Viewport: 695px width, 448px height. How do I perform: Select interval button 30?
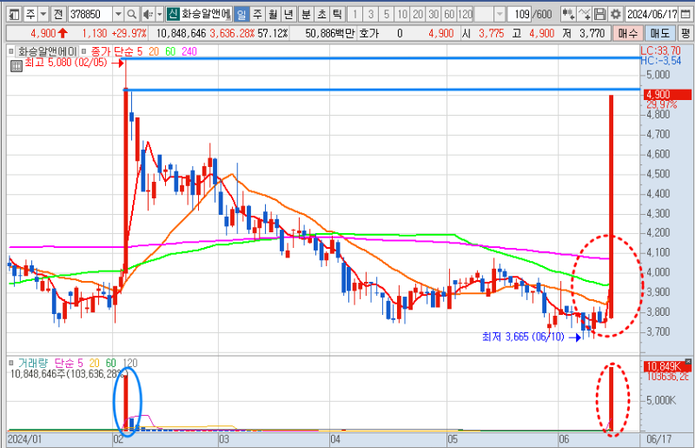[x=434, y=14]
